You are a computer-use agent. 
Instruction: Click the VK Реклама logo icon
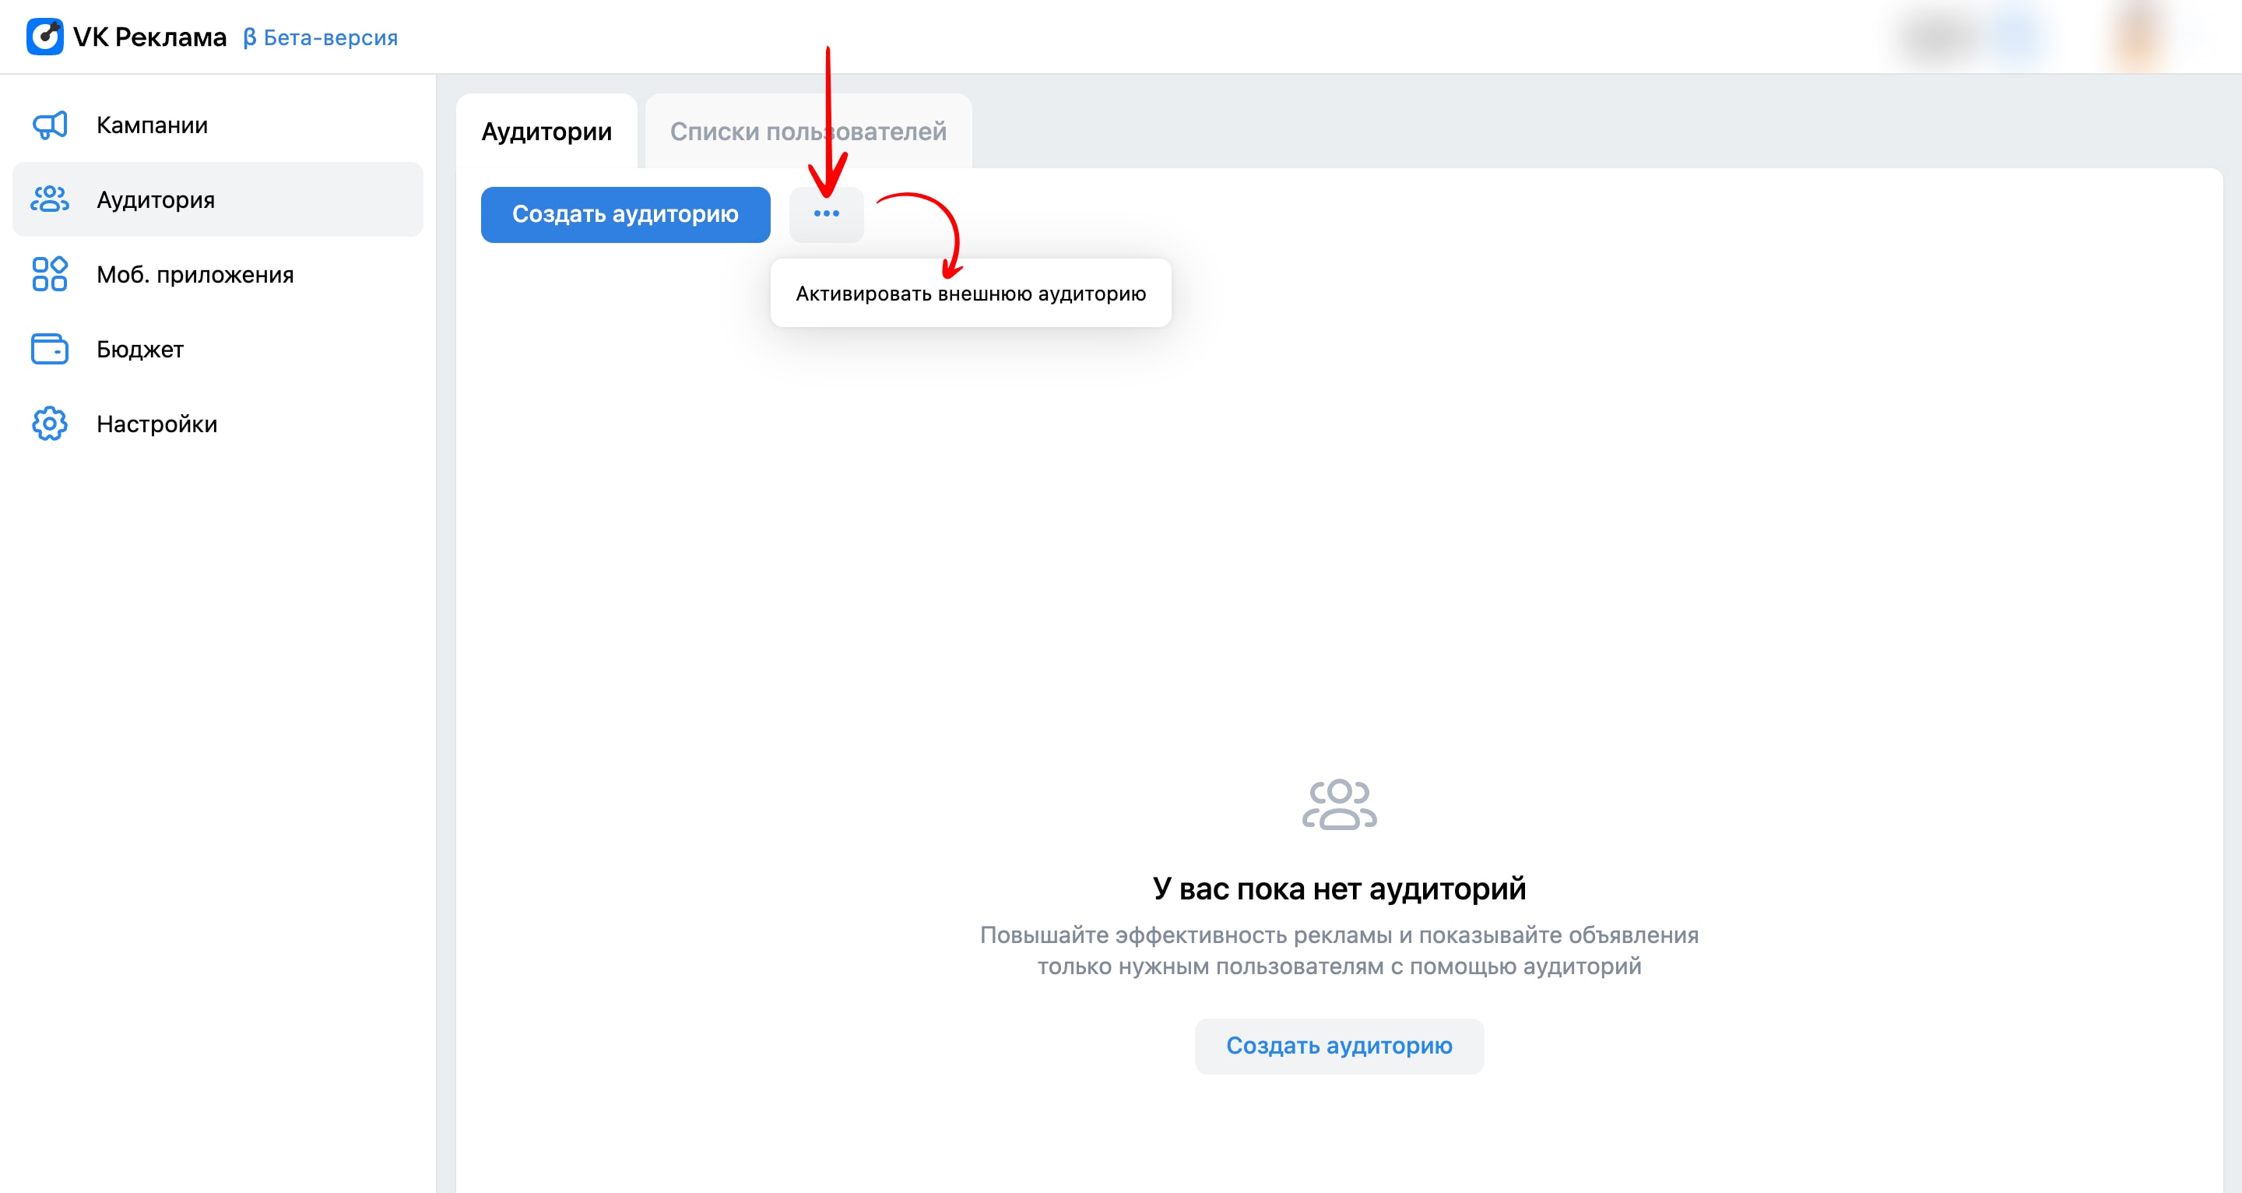click(45, 37)
